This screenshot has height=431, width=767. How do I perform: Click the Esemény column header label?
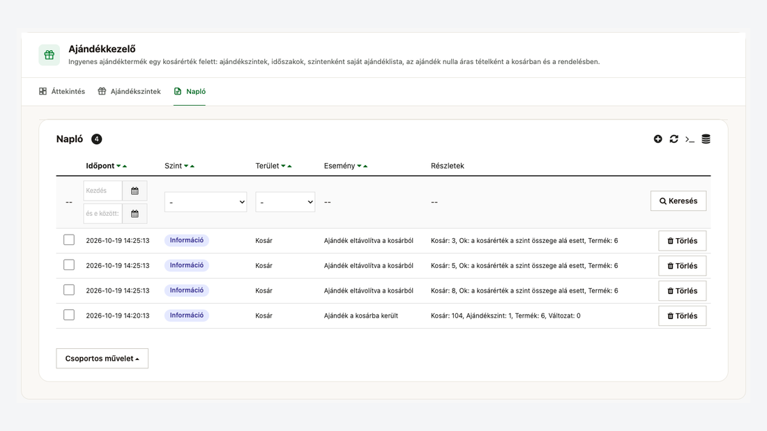tap(340, 166)
